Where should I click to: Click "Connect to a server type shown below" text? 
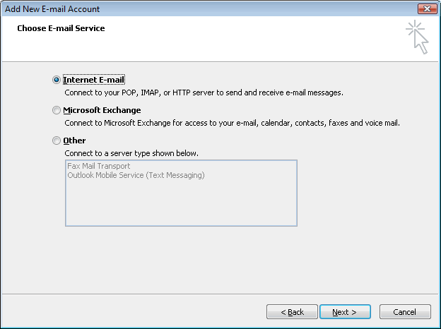[131, 153]
